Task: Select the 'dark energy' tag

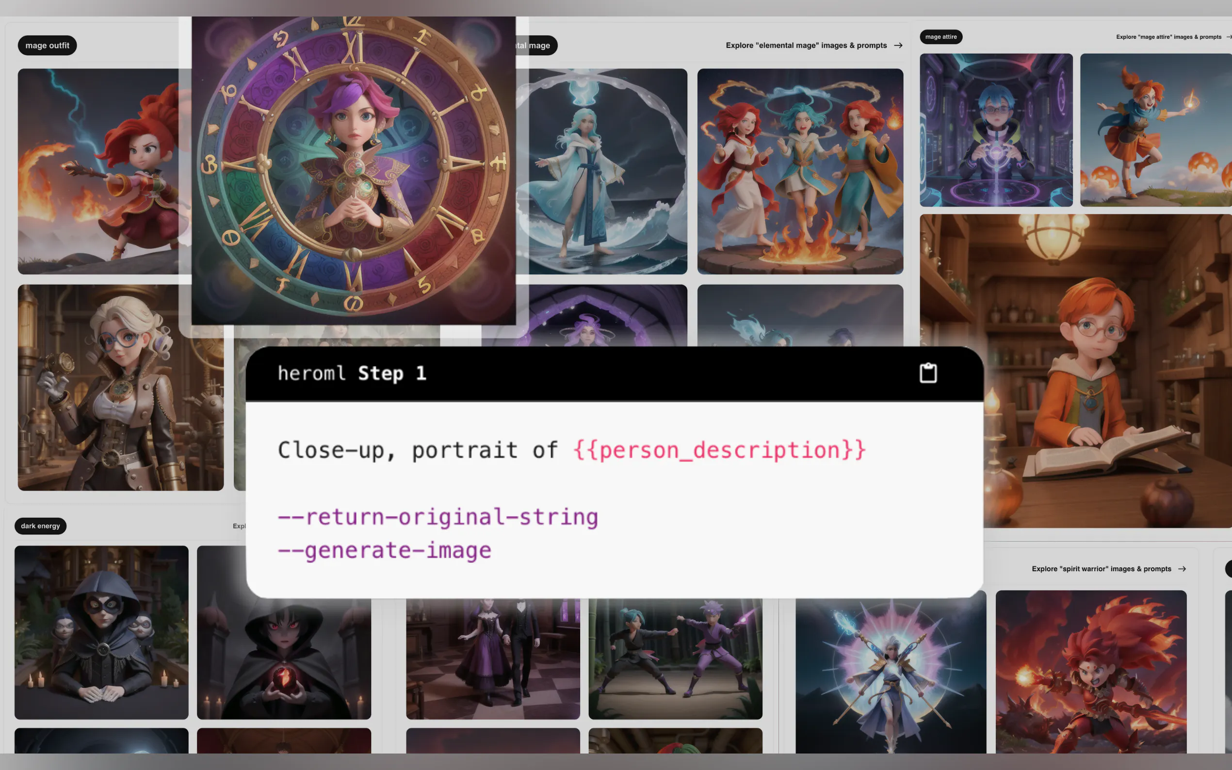Action: click(x=40, y=526)
